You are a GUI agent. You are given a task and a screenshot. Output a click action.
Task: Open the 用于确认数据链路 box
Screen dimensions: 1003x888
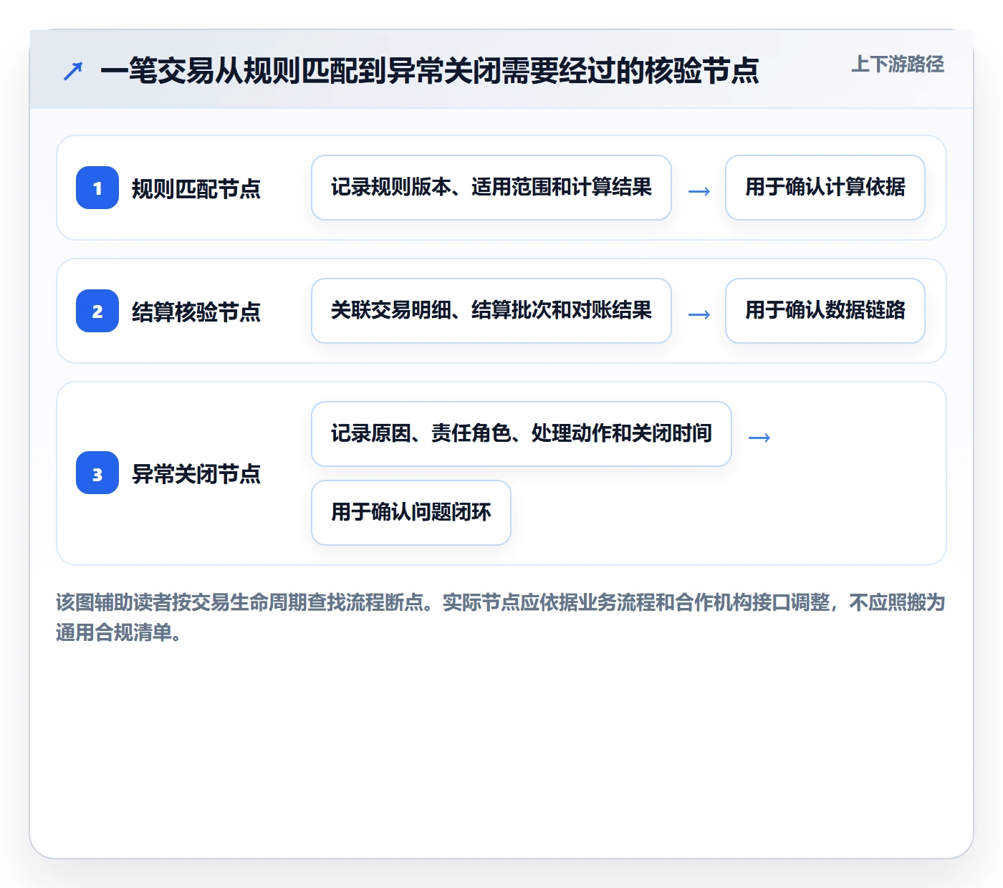[825, 311]
